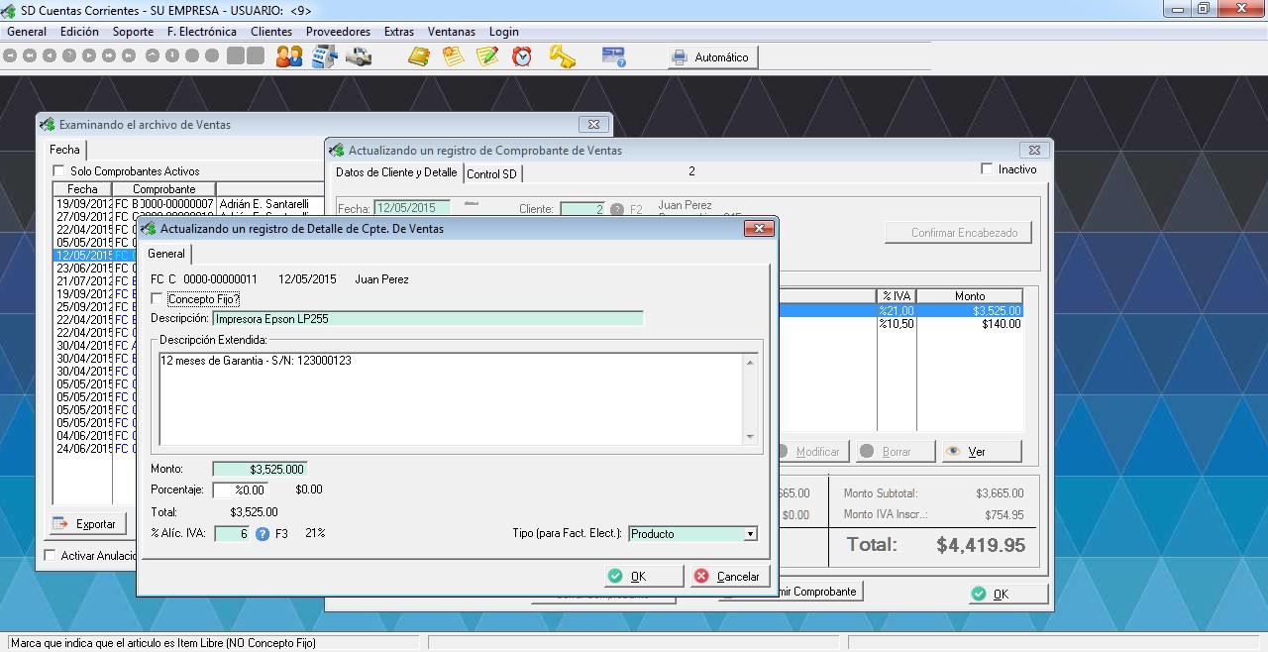This screenshot has width=1268, height=652.
Task: Open the brown address book icon
Action: click(419, 56)
